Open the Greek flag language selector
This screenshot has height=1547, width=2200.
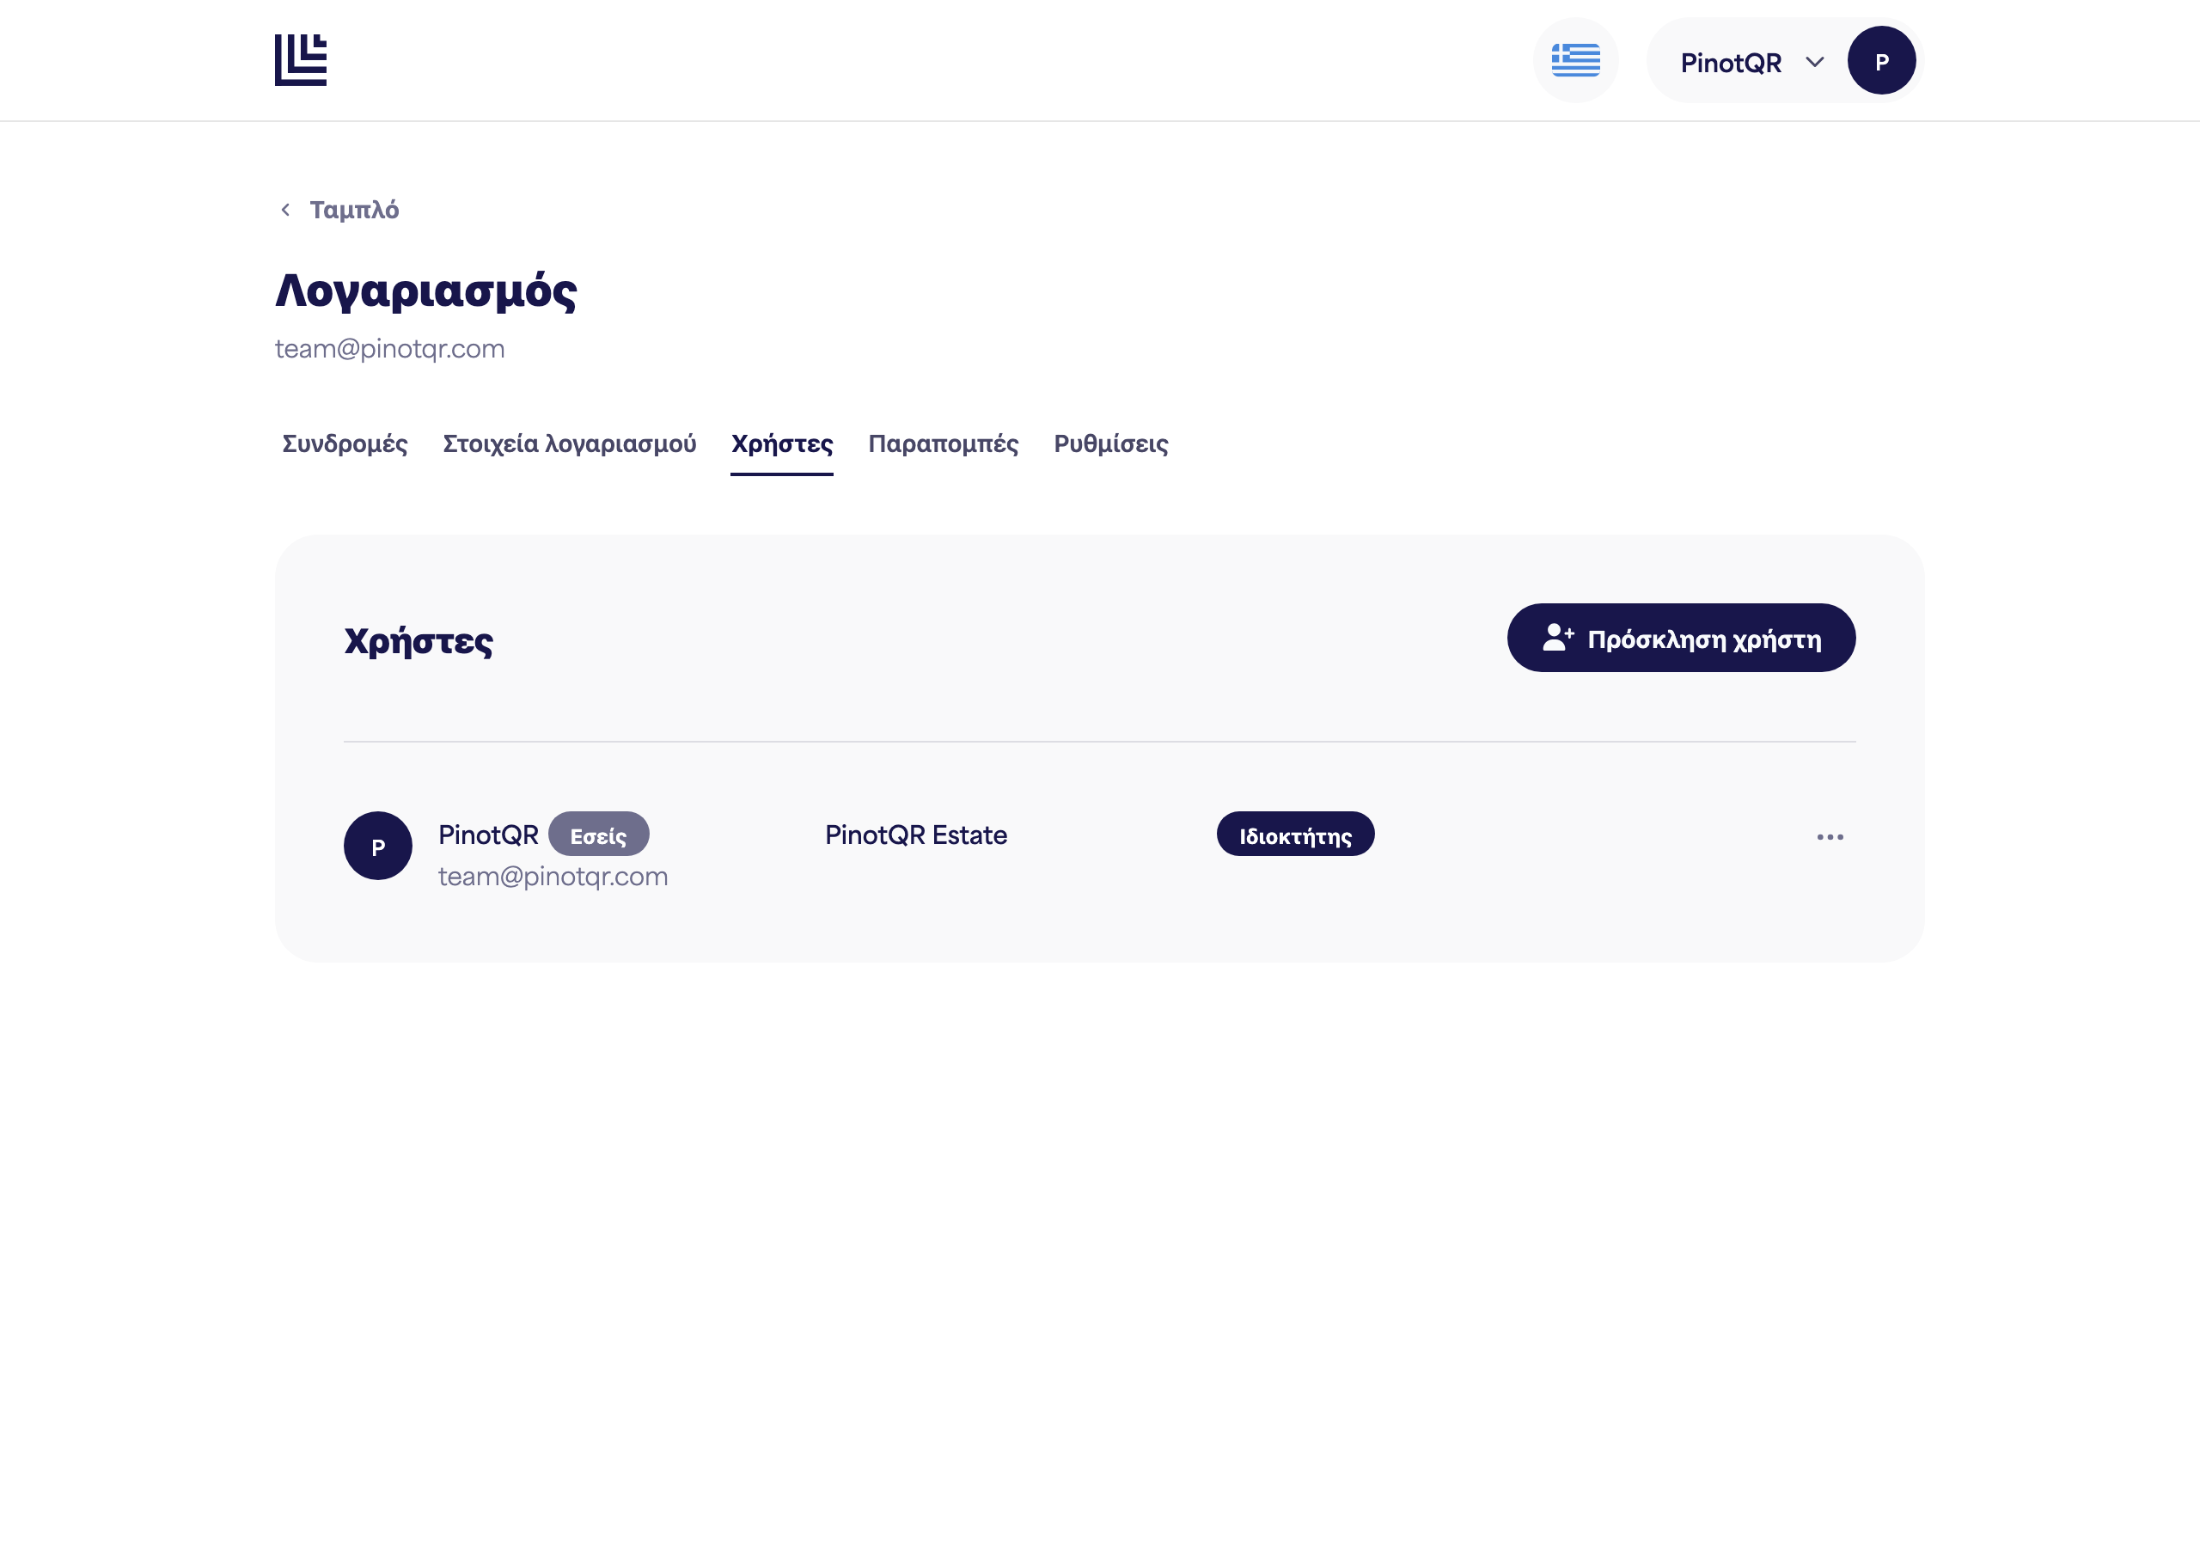click(x=1575, y=60)
